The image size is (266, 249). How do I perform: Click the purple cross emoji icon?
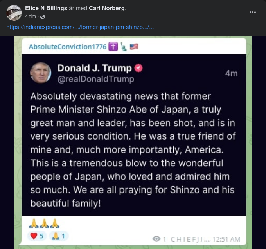tap(113, 47)
